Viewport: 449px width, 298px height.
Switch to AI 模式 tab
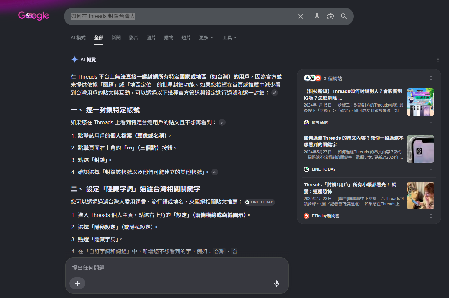point(78,38)
